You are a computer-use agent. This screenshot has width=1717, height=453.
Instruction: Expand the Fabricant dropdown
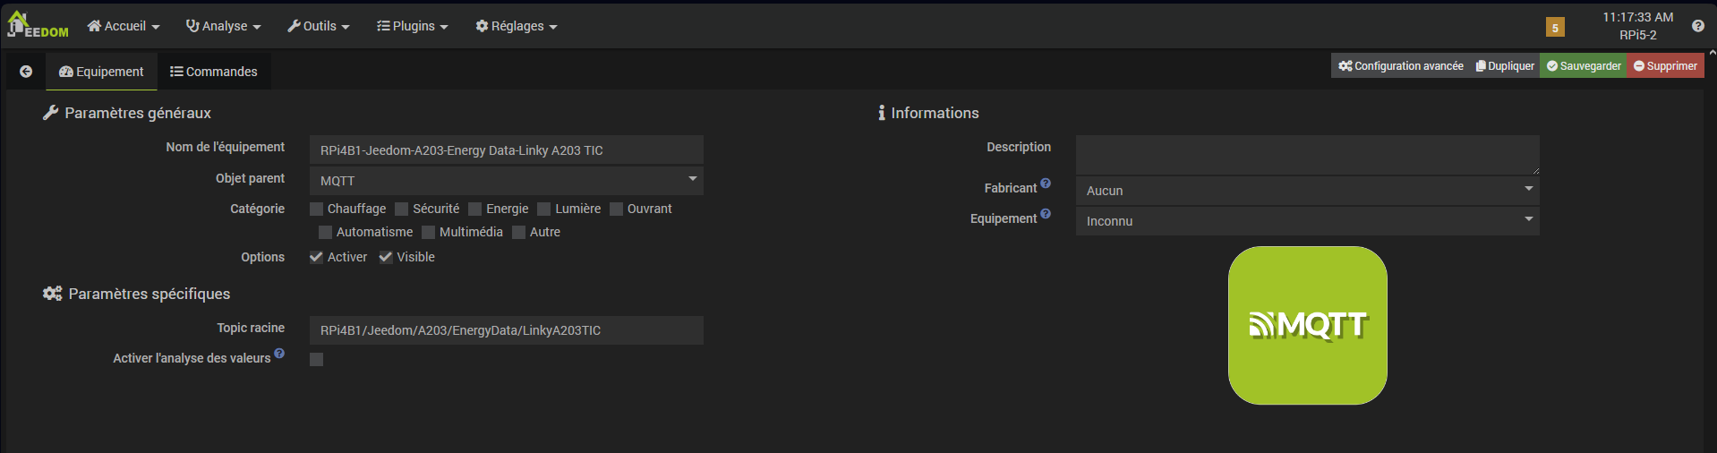click(1307, 191)
